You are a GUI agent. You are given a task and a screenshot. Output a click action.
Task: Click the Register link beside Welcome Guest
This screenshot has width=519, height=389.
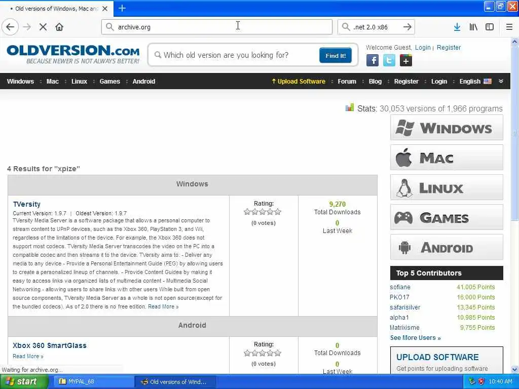point(449,48)
